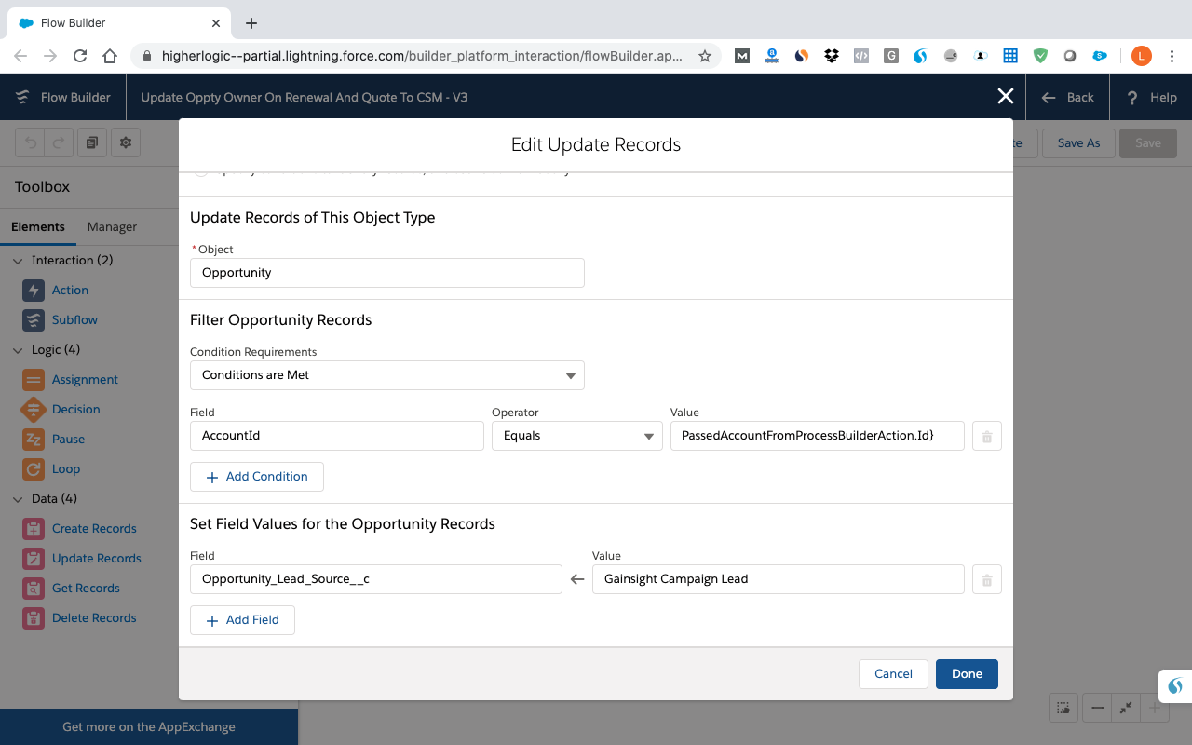The height and width of the screenshot is (745, 1192).
Task: Switch to the Manager tab
Action: [112, 226]
